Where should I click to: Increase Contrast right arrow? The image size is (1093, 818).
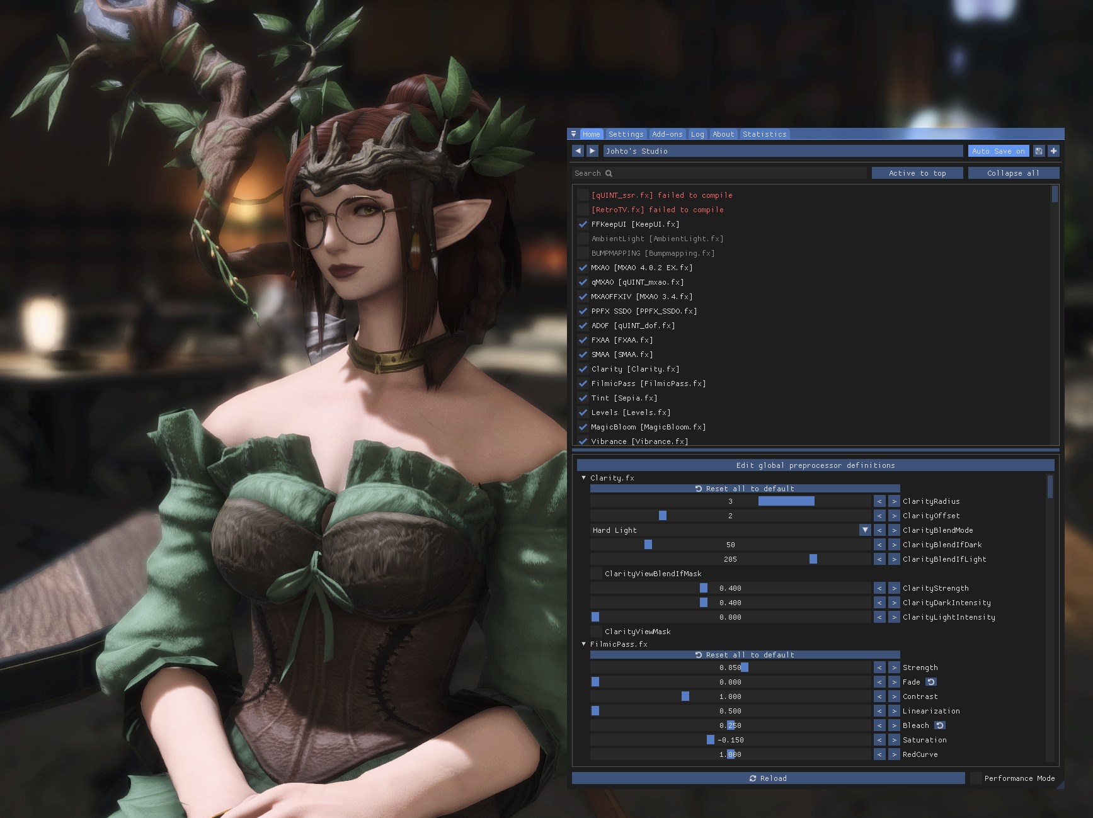pos(894,696)
